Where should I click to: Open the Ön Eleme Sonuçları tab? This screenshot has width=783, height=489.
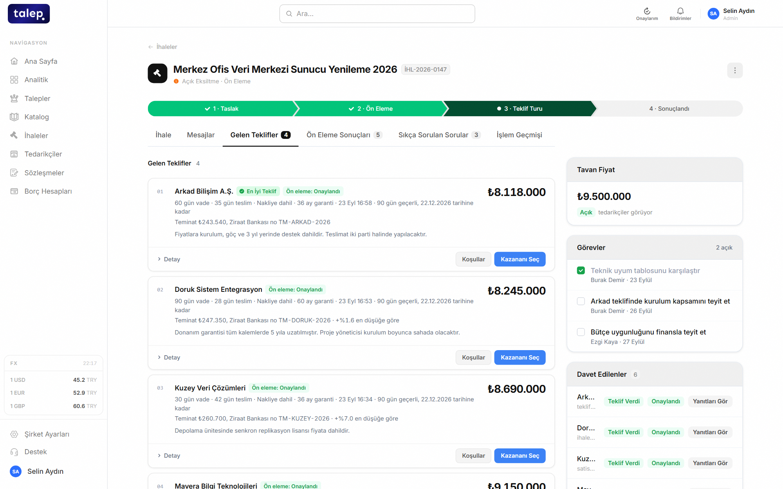[345, 135]
